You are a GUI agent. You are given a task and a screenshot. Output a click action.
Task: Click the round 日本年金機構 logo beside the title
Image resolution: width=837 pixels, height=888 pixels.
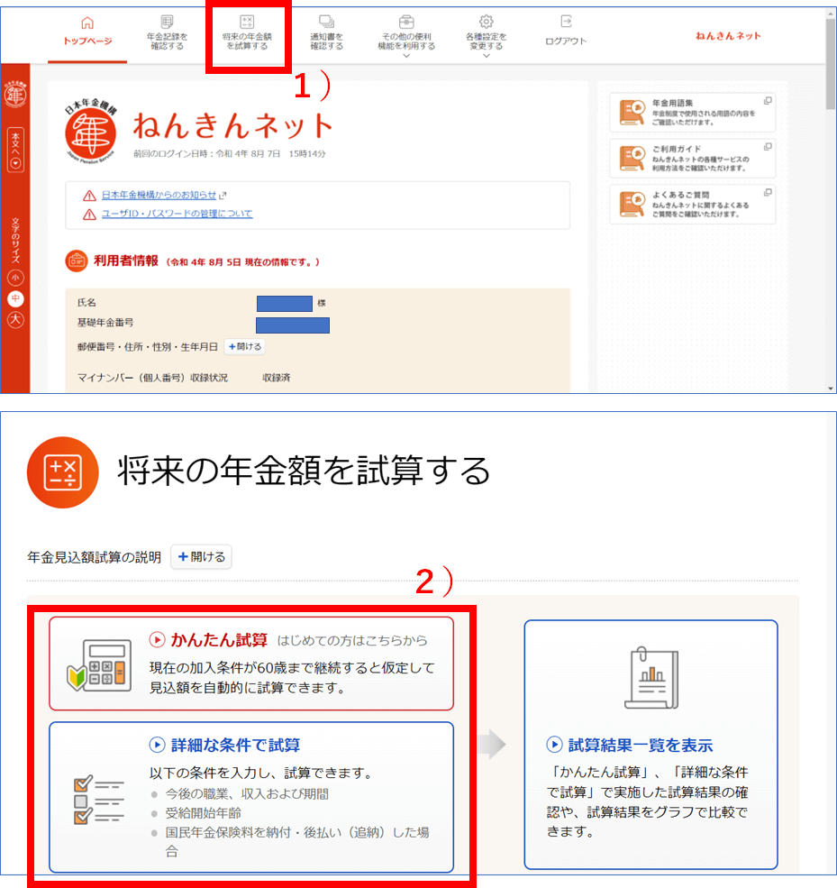(91, 132)
